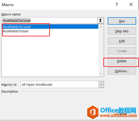139x121 pixels.
Task: Select PivotFieldsToSum in the macro list
Action: pyautogui.click(x=50, y=31)
